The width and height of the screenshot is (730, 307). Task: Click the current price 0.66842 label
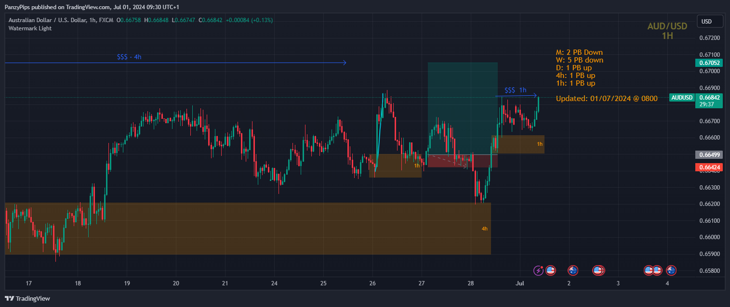pos(709,98)
